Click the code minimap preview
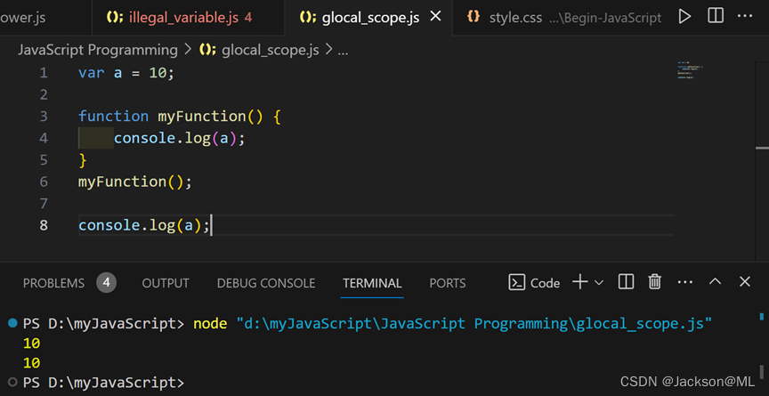769x396 pixels. click(x=691, y=70)
